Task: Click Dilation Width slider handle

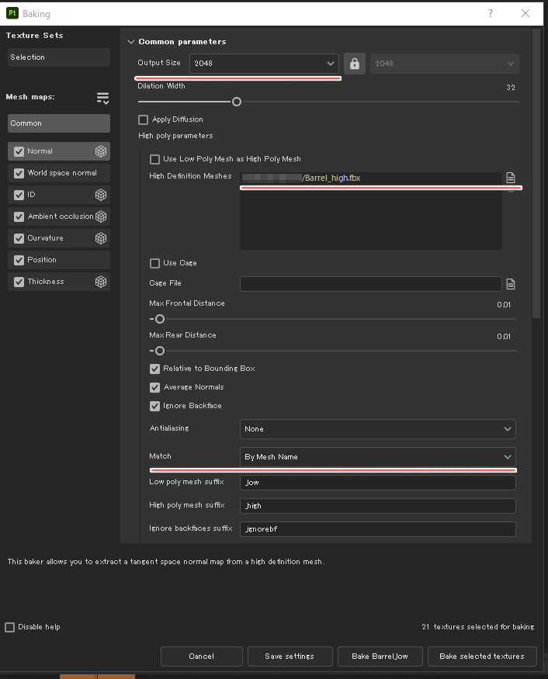Action: tap(237, 102)
